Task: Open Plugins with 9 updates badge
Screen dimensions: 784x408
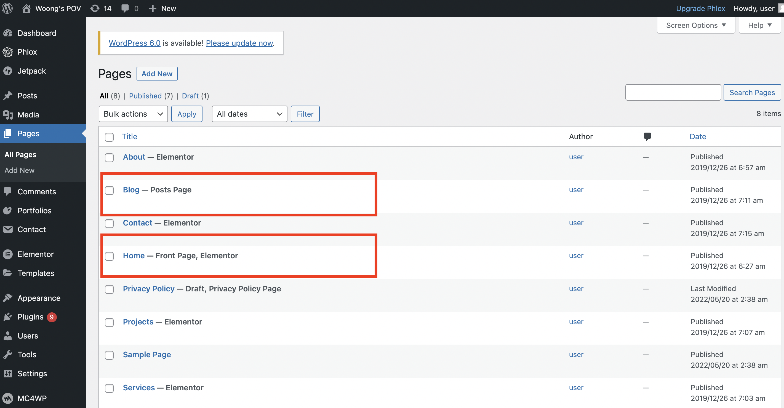Action: 30,317
